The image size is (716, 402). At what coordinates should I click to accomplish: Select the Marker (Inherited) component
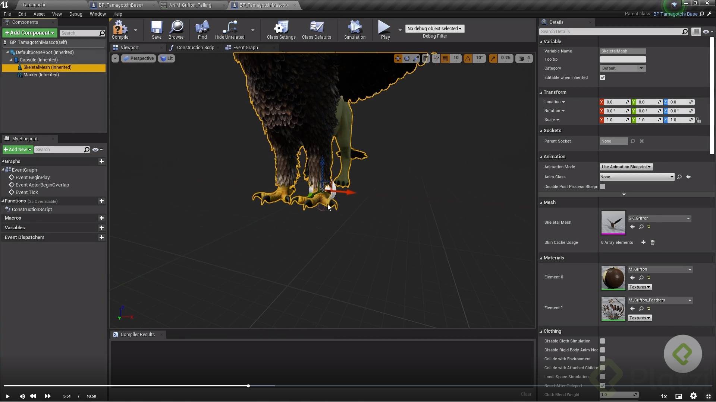[41, 75]
